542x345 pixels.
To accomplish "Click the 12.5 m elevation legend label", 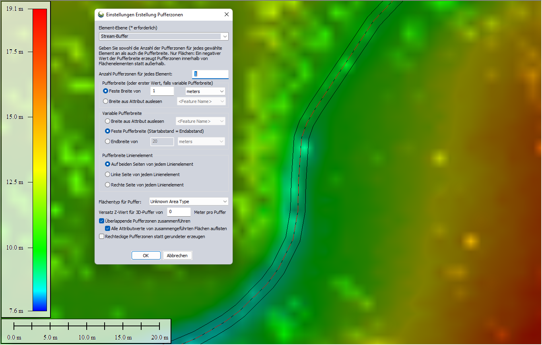I will (15, 182).
